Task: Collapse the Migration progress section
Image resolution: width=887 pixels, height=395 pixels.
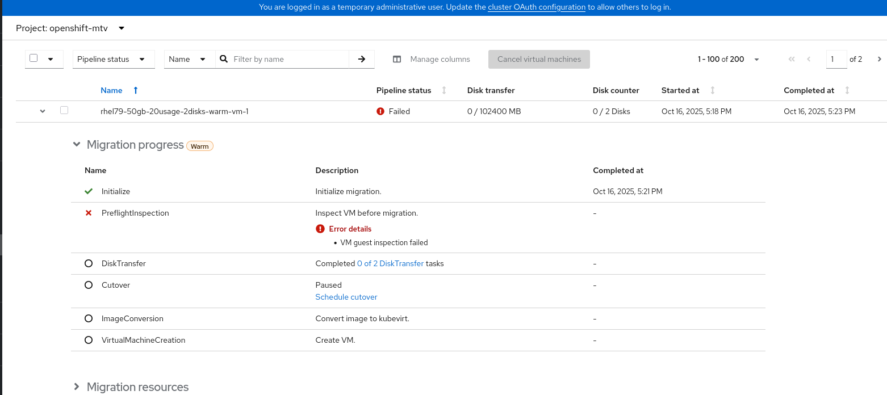Action: coord(77,145)
